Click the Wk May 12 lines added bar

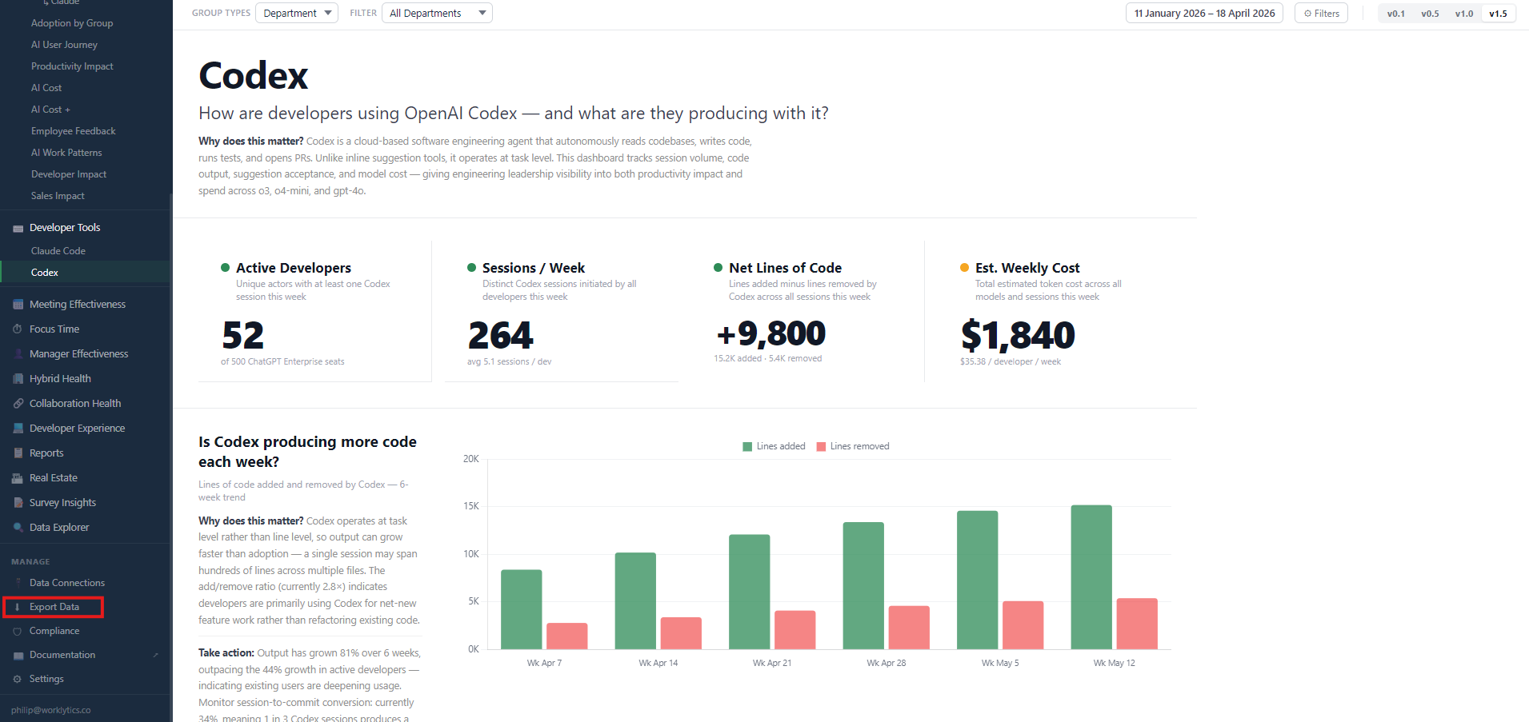point(1091,576)
